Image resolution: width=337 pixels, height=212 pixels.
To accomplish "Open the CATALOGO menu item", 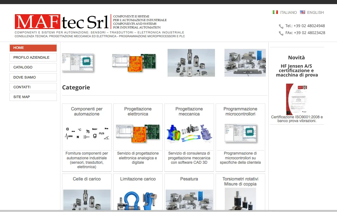I will tap(33, 68).
